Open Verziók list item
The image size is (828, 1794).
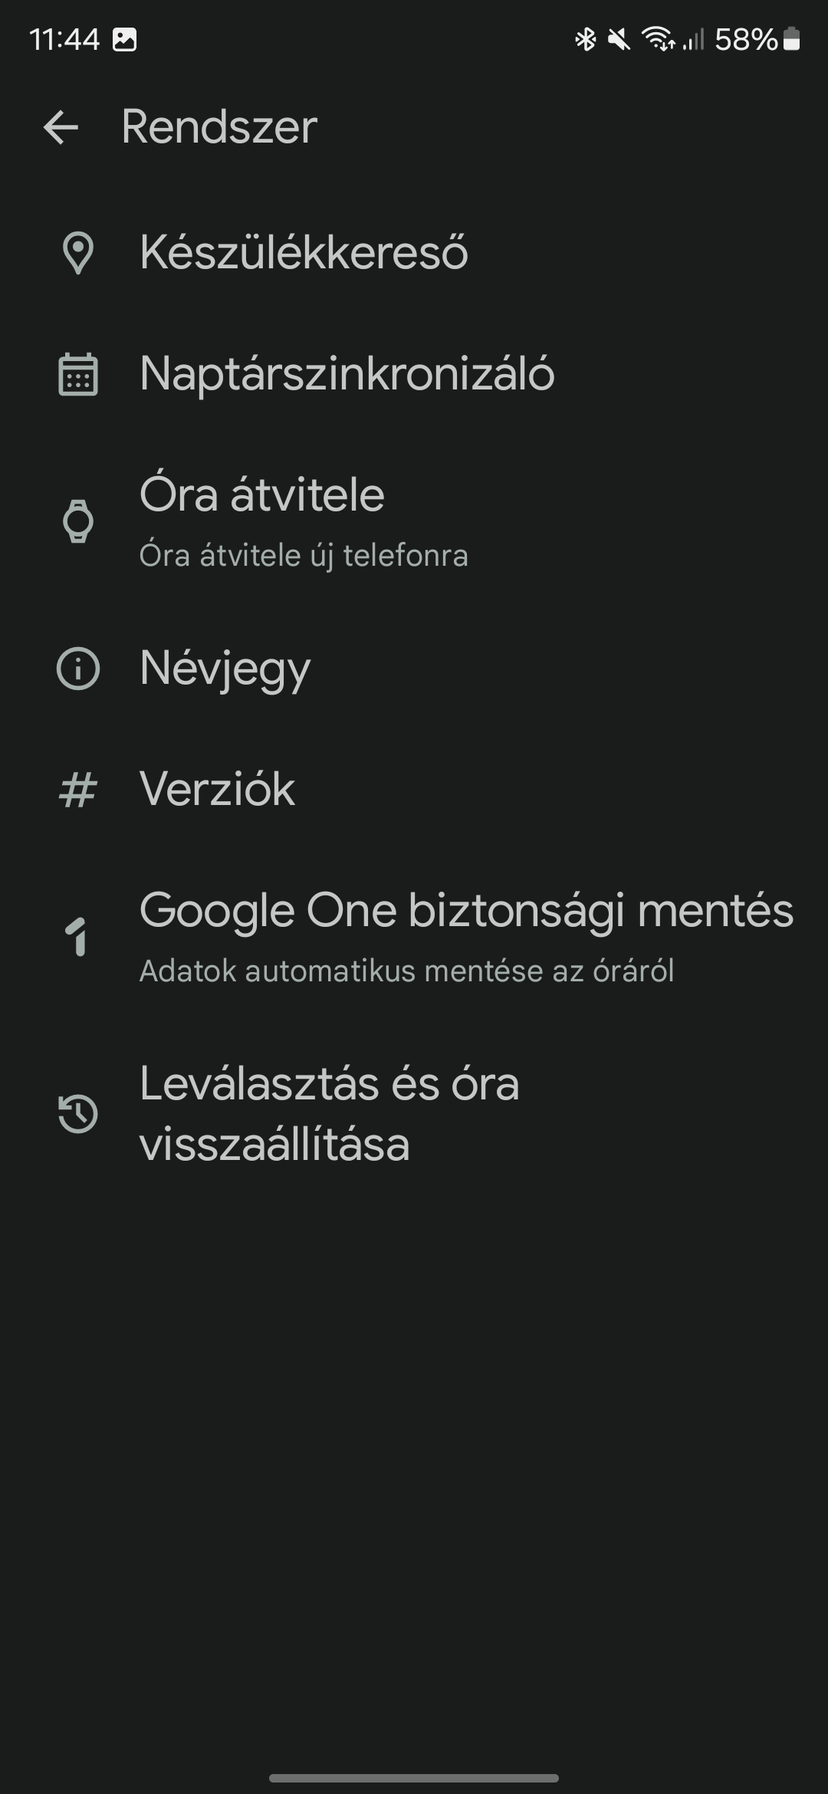pyautogui.click(x=414, y=790)
